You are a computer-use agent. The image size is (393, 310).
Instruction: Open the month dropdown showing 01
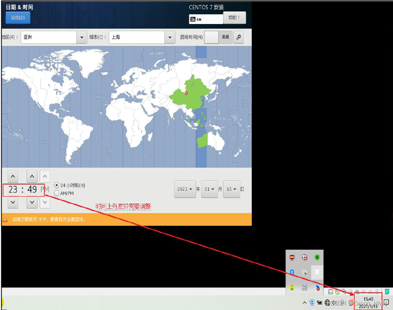[x=210, y=189]
